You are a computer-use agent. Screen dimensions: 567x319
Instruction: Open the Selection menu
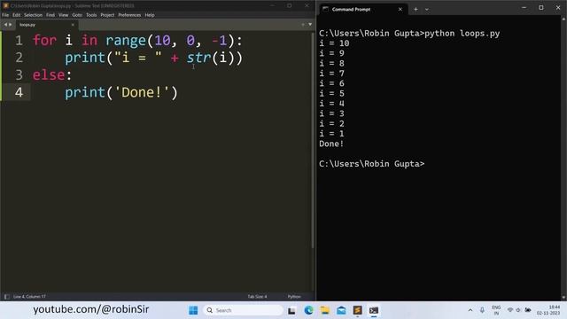pos(34,15)
